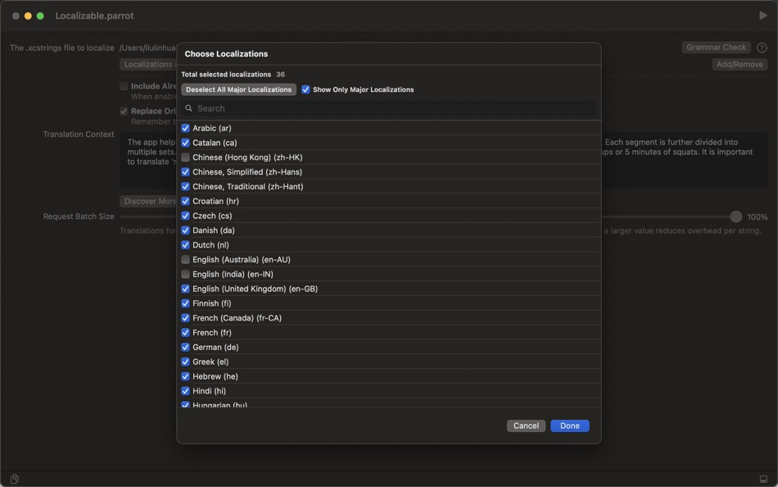
Task: Toggle Replace Original option
Action: (x=124, y=111)
